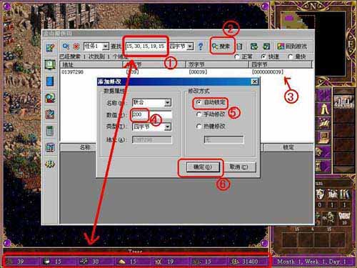This screenshot has height=268, width=357.
Task: Expand the 名称 name combo box in dialog
Action: click(x=168, y=103)
